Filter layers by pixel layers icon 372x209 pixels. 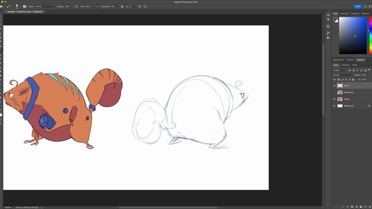click(x=350, y=70)
